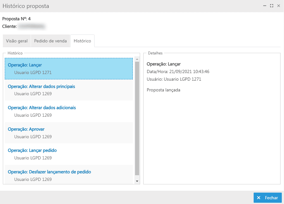Select the 'Operação: Aprovar' history entry
284x204 pixels.
[x=69, y=133]
